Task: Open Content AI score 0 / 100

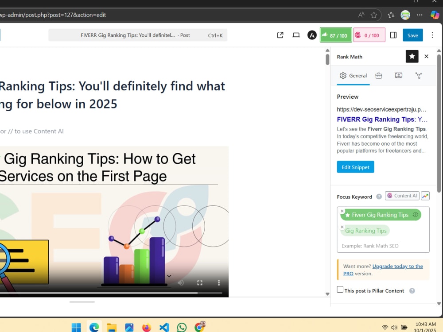Action: coord(369,35)
